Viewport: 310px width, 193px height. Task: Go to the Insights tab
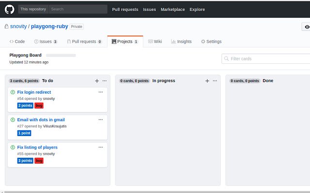pos(181,41)
